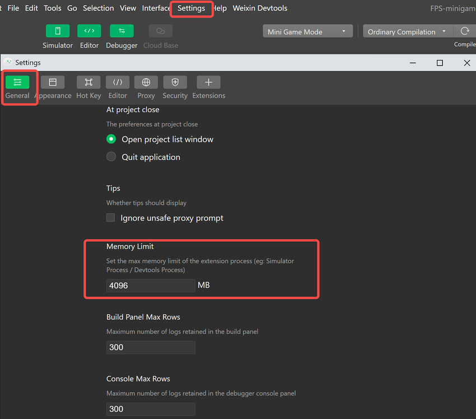
Task: Click the Compile refresh icon
Action: click(x=464, y=31)
